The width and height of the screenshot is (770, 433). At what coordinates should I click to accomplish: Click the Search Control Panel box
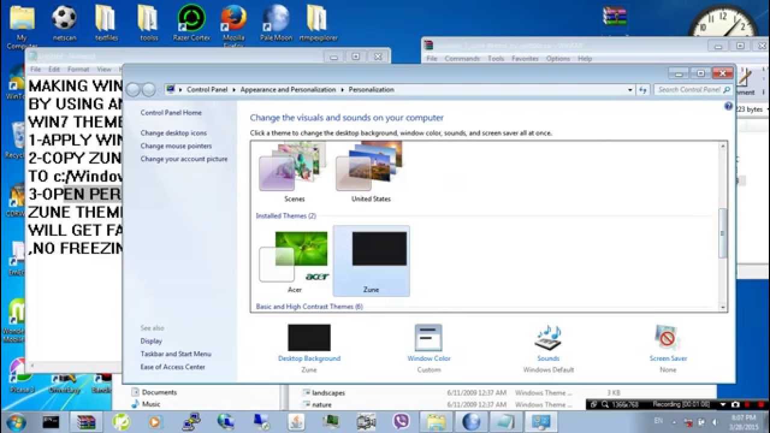pos(693,90)
